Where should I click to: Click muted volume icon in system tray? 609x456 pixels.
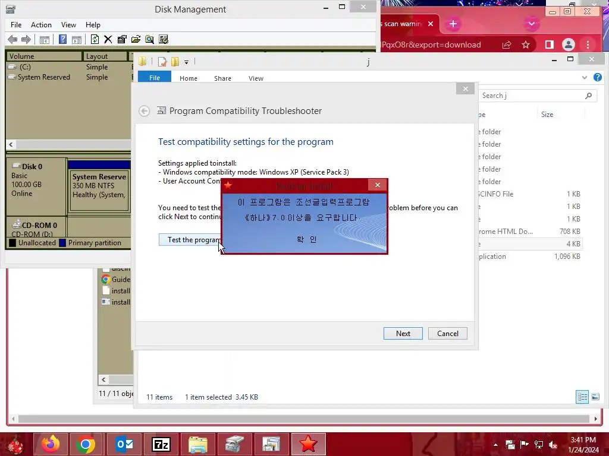(x=553, y=445)
